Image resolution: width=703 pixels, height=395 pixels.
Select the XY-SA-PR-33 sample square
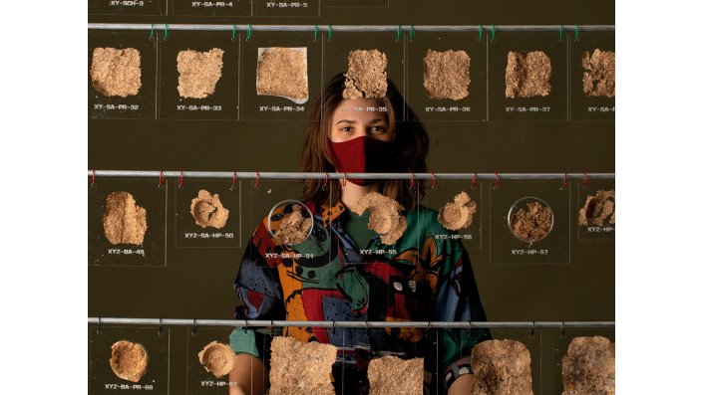[x=200, y=74]
